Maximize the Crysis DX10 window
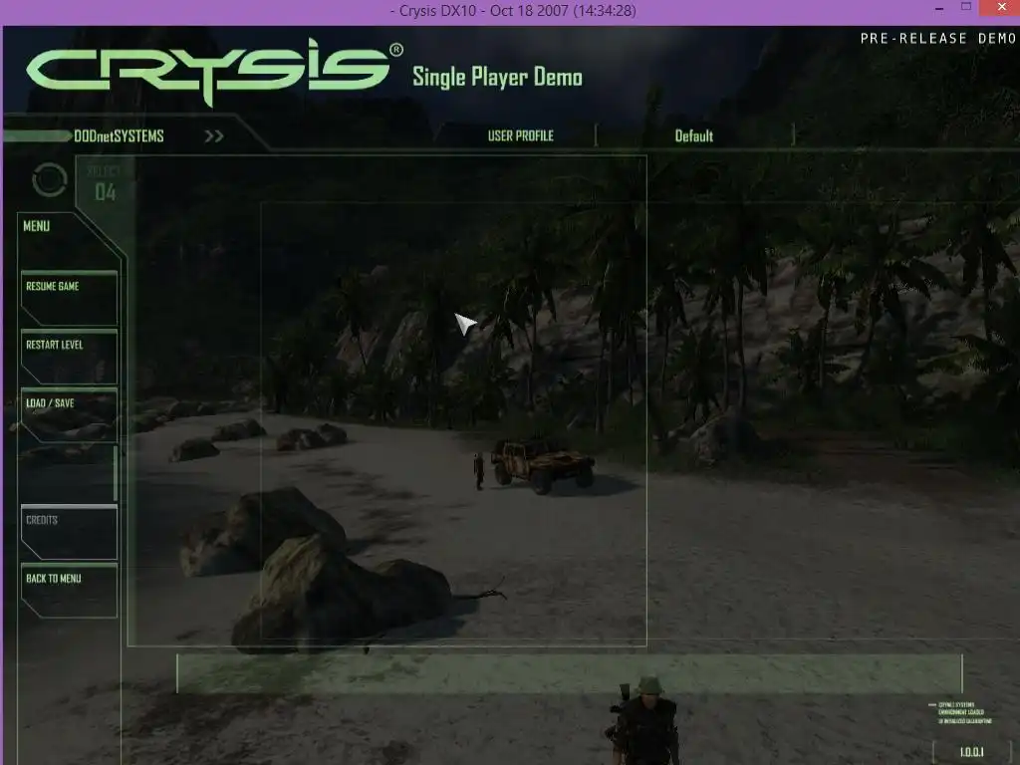This screenshot has height=765, width=1020. (x=966, y=7)
